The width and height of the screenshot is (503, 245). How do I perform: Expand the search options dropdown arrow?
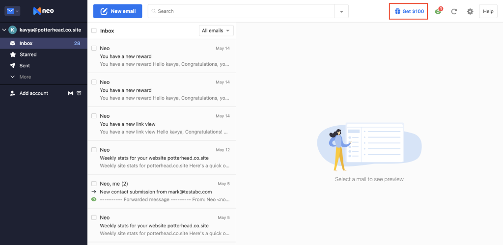click(x=341, y=11)
